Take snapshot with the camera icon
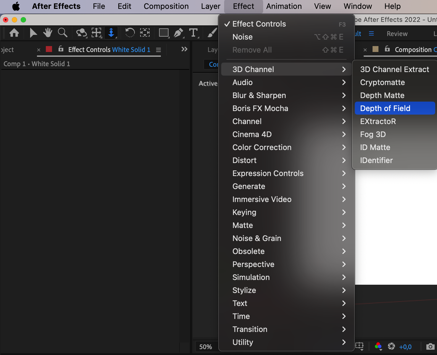 [430, 346]
